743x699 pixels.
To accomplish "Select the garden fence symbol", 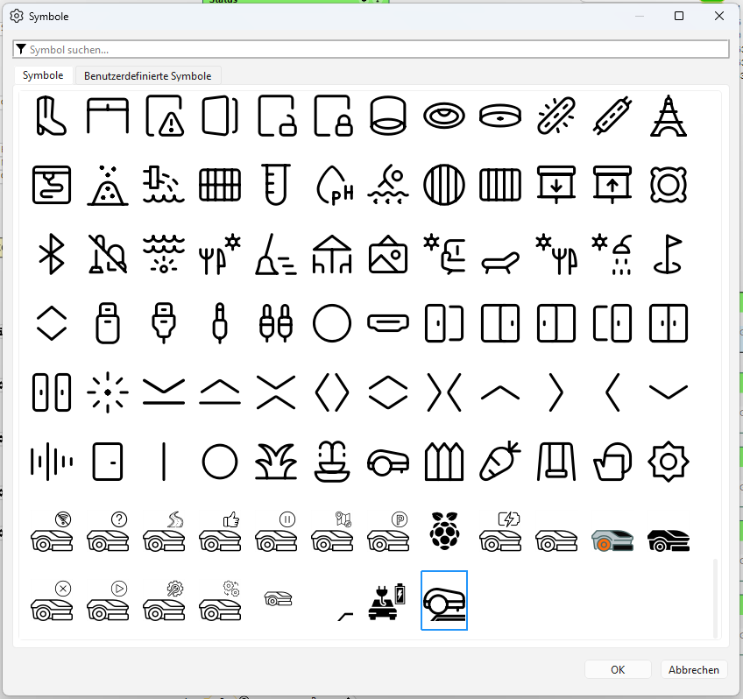I will [x=444, y=462].
